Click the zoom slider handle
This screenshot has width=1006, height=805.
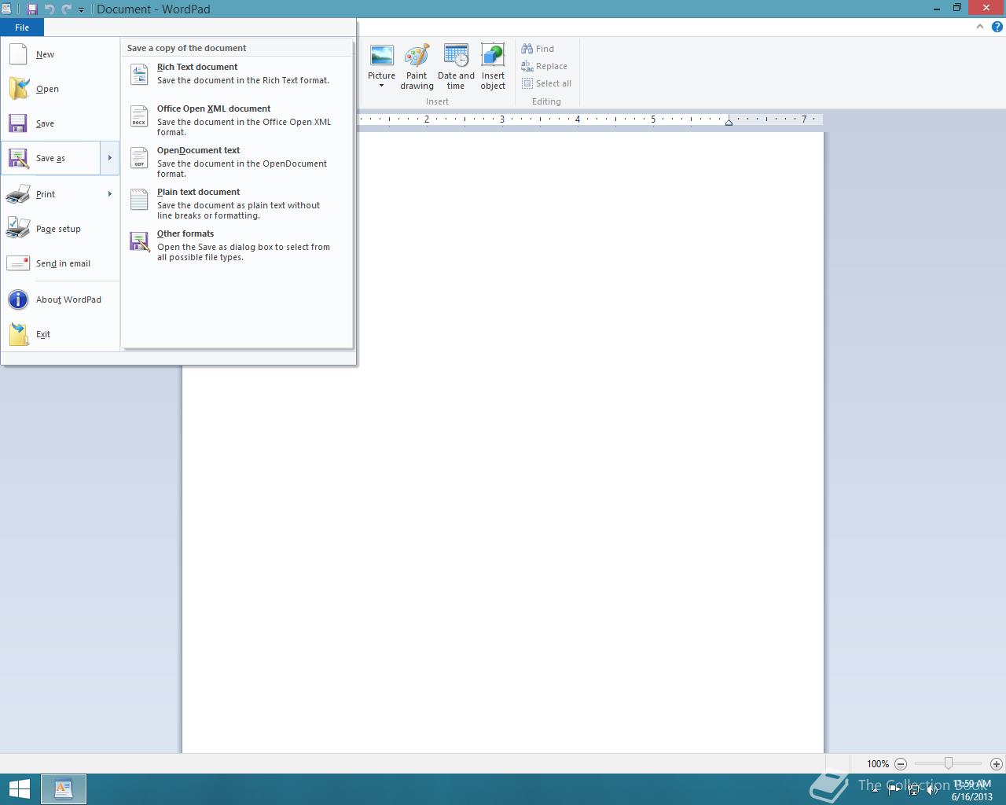[x=949, y=763]
